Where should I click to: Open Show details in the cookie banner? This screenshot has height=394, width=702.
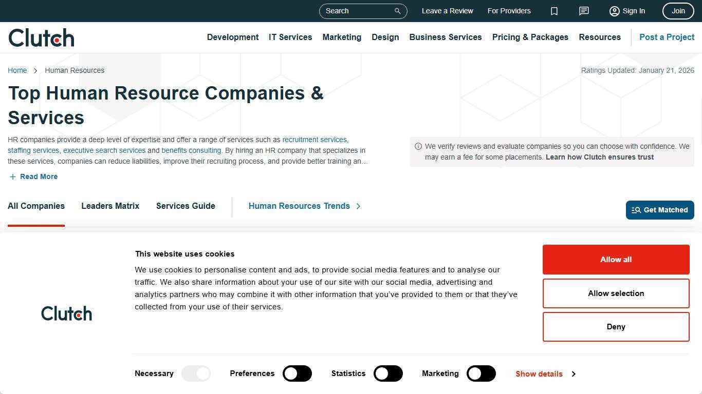click(539, 373)
